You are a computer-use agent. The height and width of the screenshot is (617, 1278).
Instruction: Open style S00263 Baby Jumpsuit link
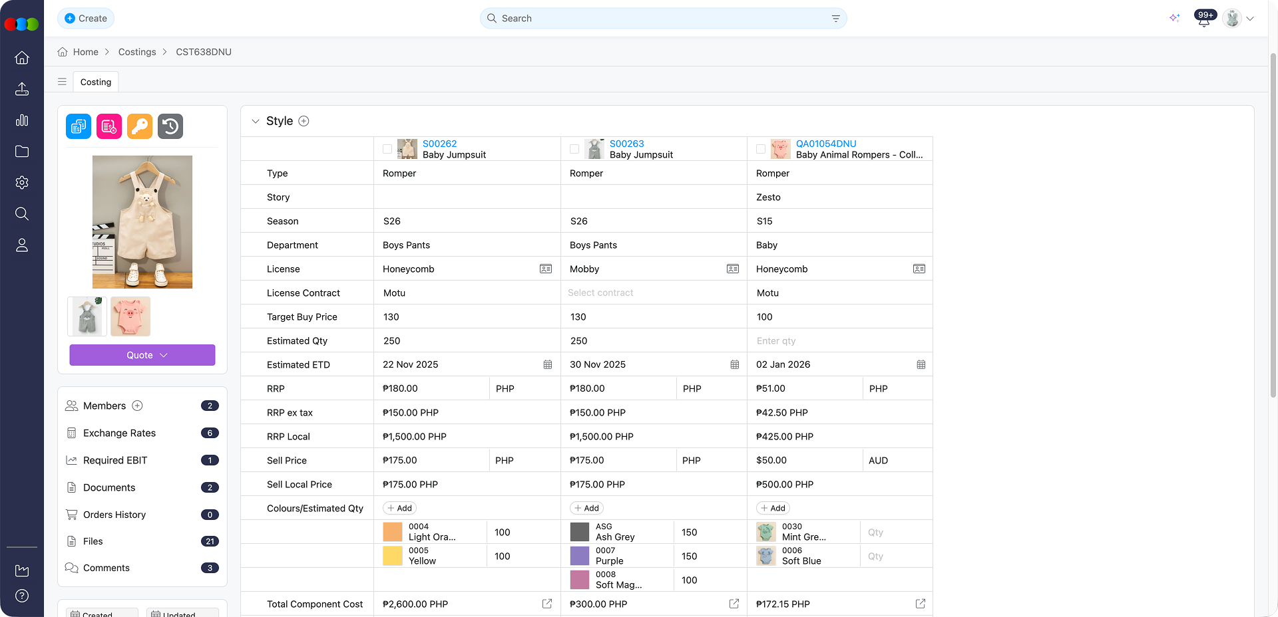click(x=627, y=144)
